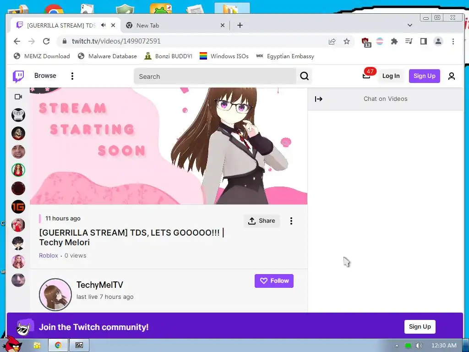Image resolution: width=469 pixels, height=352 pixels.
Task: Share this video
Action: tap(262, 221)
